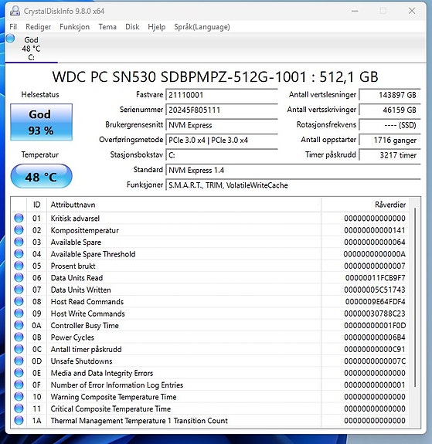
Task: Click the blue status orb for disk C:
Action: [x=10, y=39]
